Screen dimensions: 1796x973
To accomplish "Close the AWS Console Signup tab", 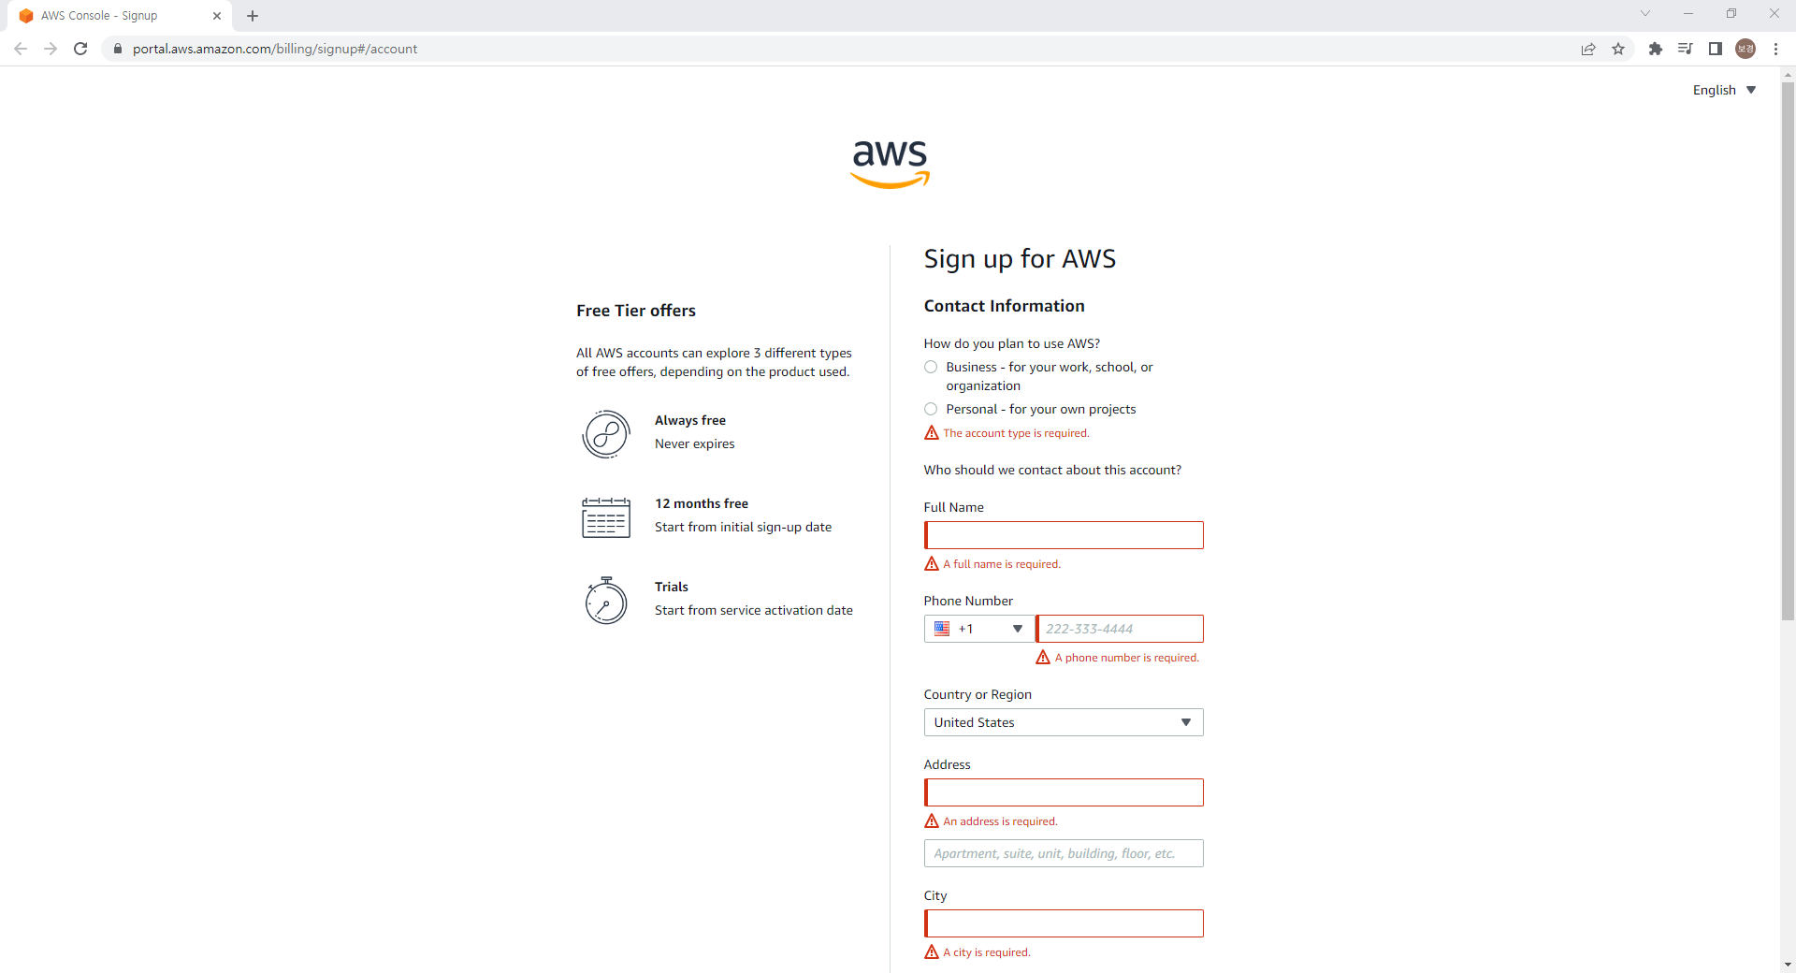I will tap(217, 16).
